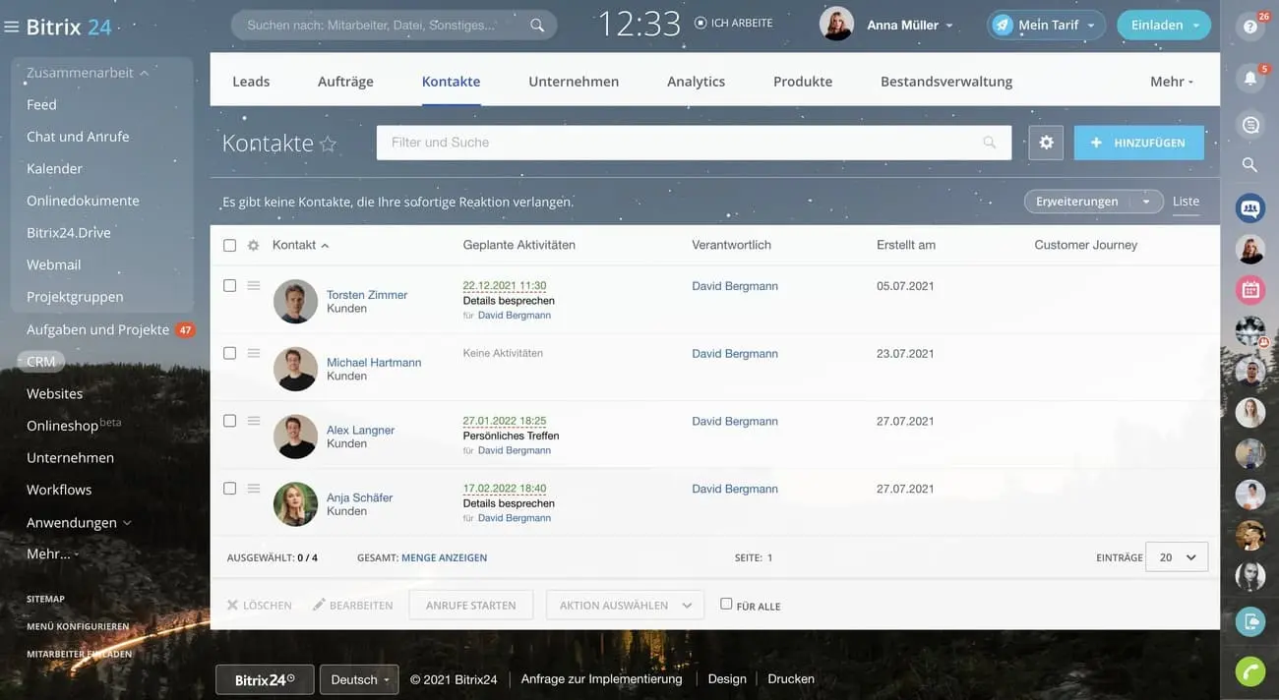Screen dimensions: 1279x700
Task: Open Aufgaben und Projekte in the sidebar
Action: click(x=97, y=329)
